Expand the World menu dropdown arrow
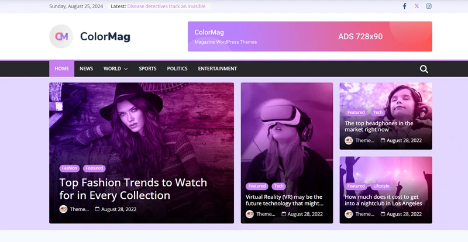 pos(126,68)
